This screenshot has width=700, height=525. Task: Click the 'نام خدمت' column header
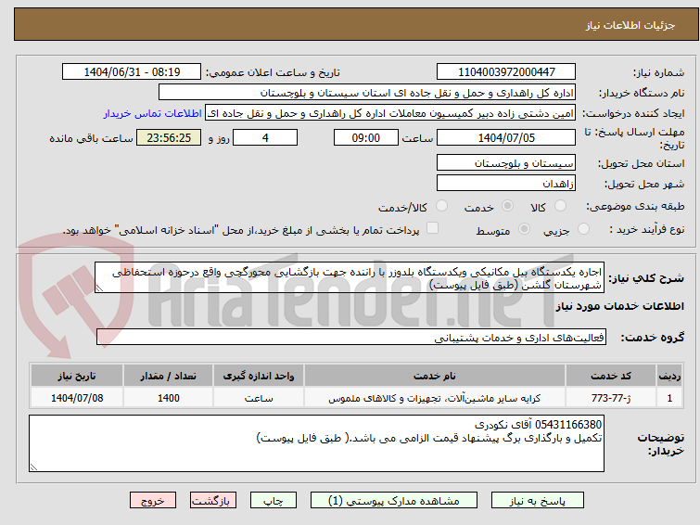coord(435,376)
